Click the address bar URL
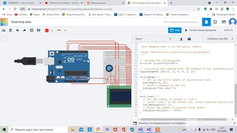The image size is (237, 133). point(71,9)
